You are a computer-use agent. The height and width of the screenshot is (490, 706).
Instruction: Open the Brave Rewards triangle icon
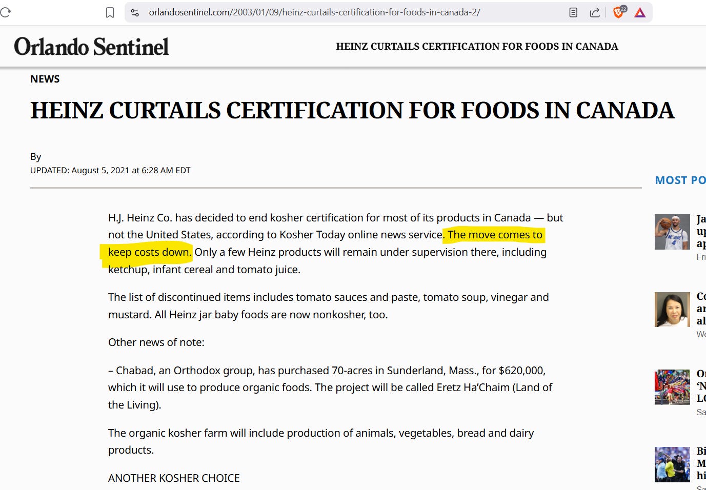(x=640, y=12)
